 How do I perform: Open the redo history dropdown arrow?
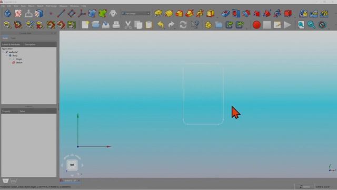(x=175, y=28)
